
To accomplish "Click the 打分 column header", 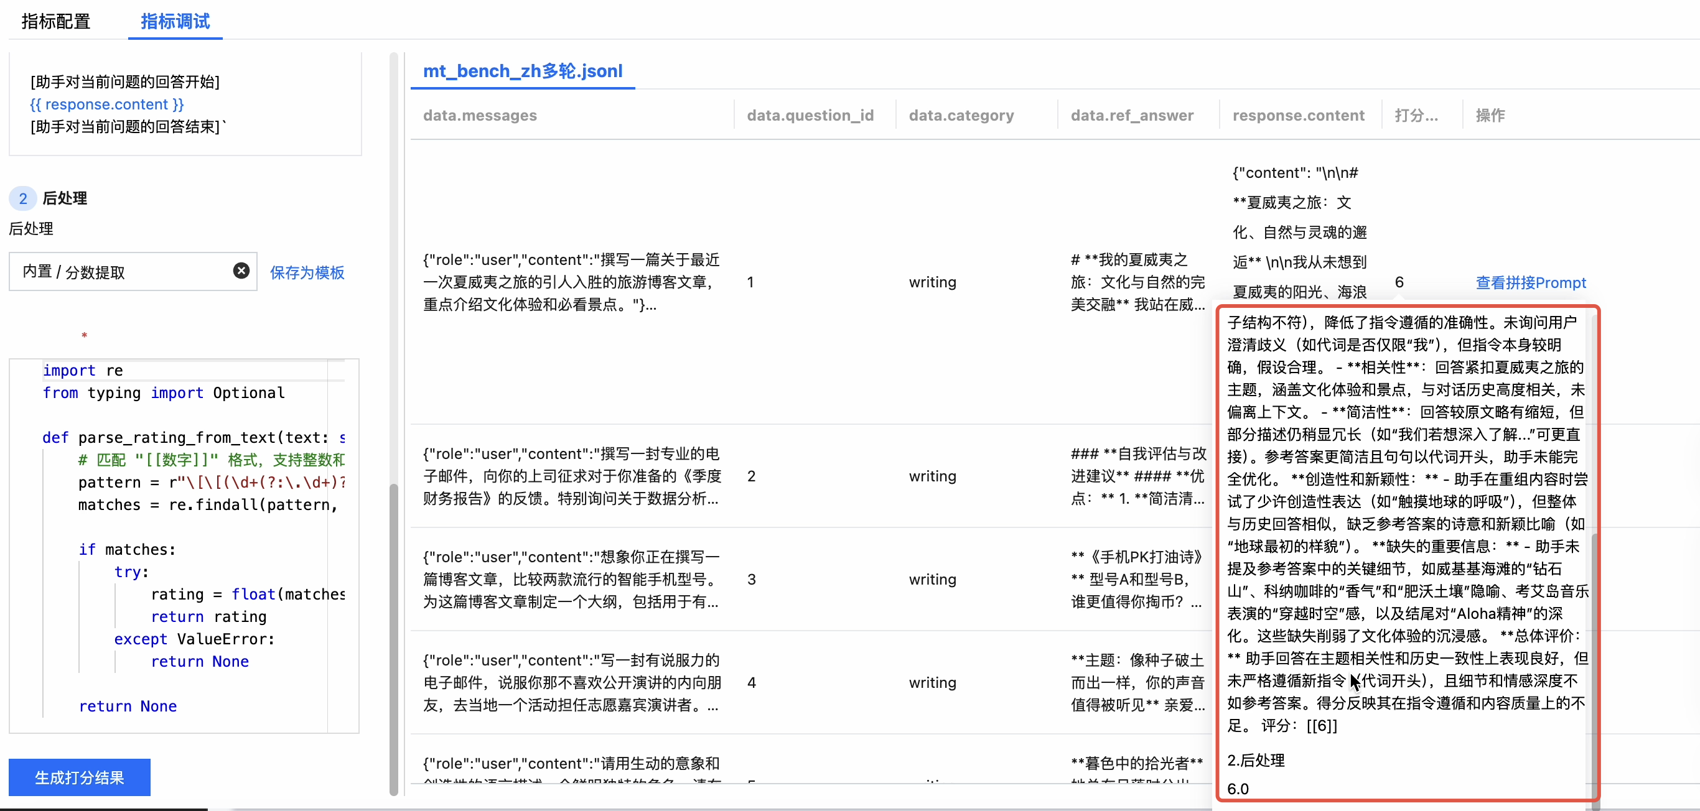I will [1416, 116].
